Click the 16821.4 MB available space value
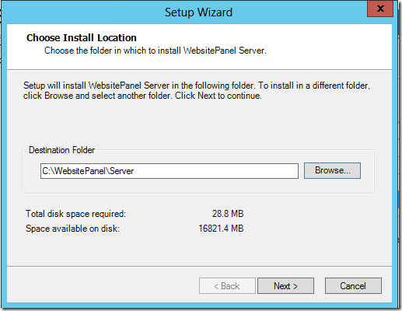 pos(221,229)
